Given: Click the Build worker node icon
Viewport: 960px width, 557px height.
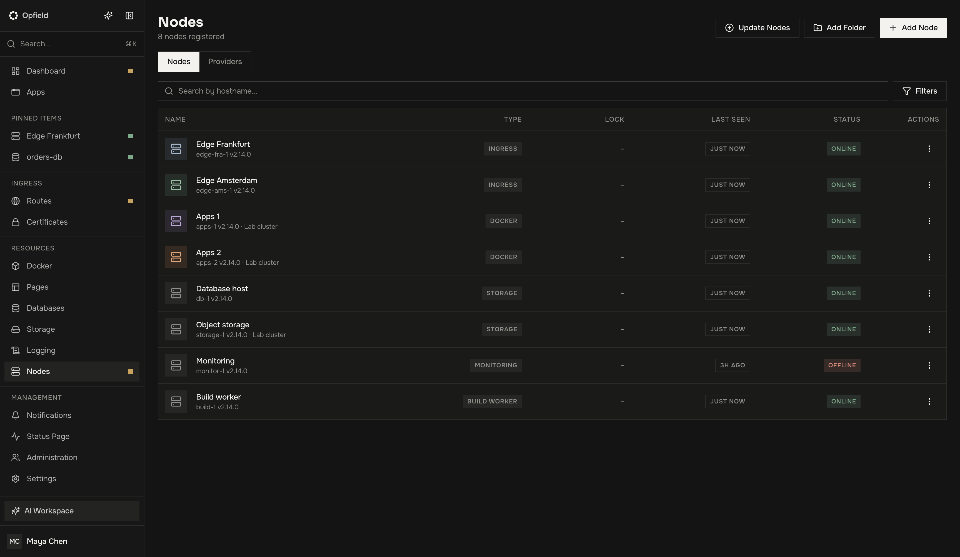Looking at the screenshot, I should (176, 401).
